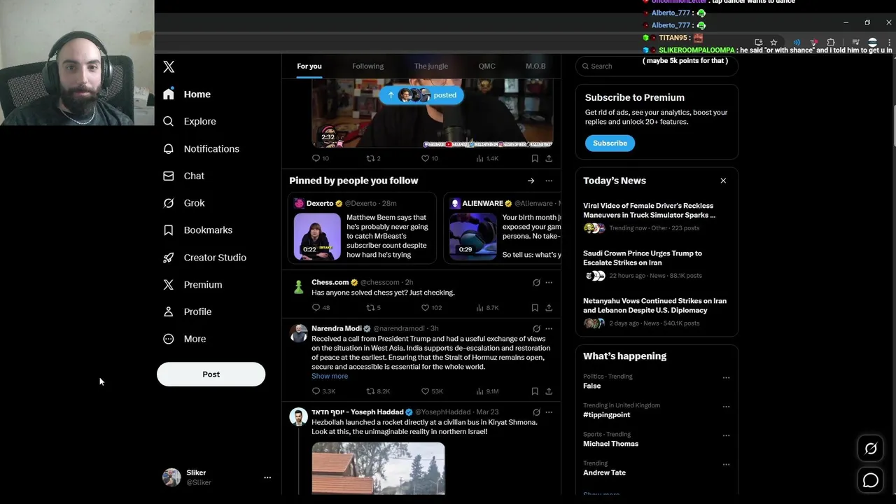The width and height of the screenshot is (896, 504).
Task: Click Subscribe to Premium button
Action: click(610, 143)
